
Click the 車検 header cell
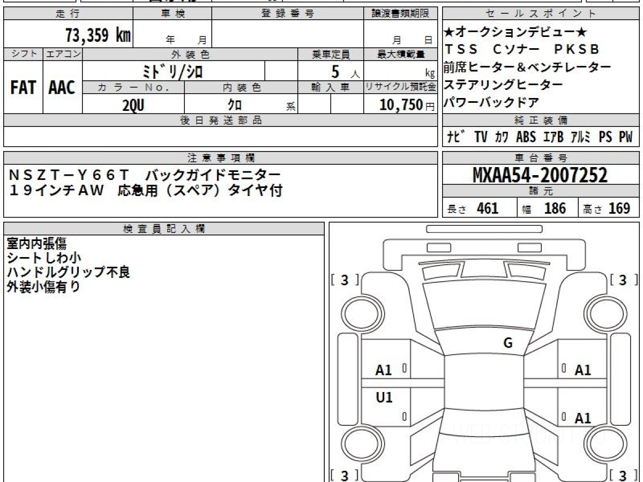tap(172, 14)
